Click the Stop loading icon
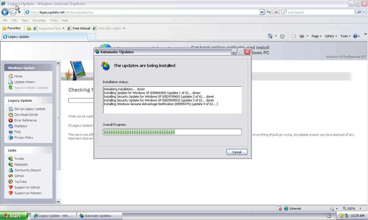Viewport: 368px width, 220px height. pos(276,12)
